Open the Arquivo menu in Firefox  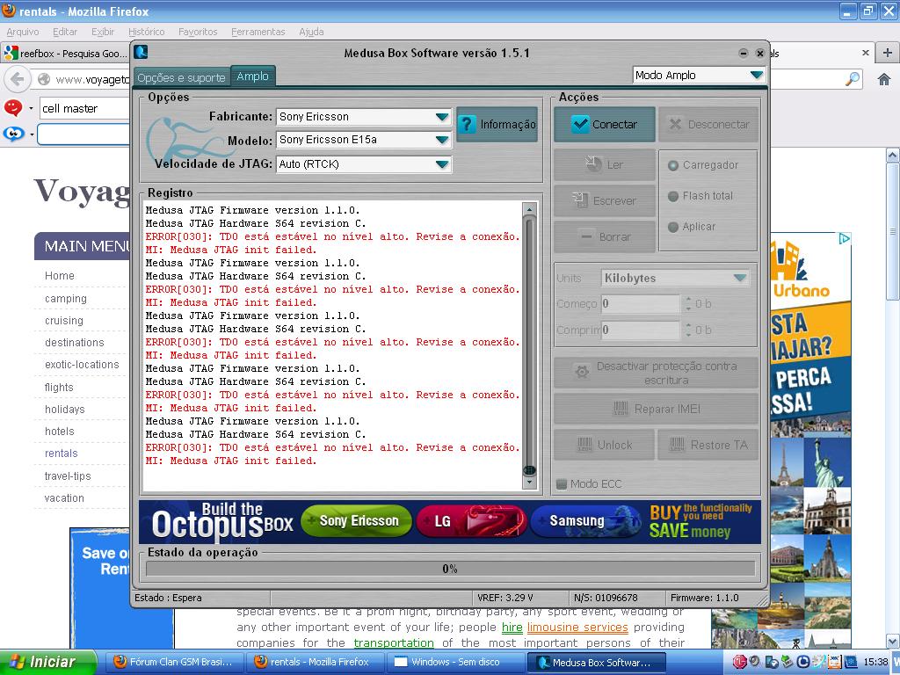point(23,32)
